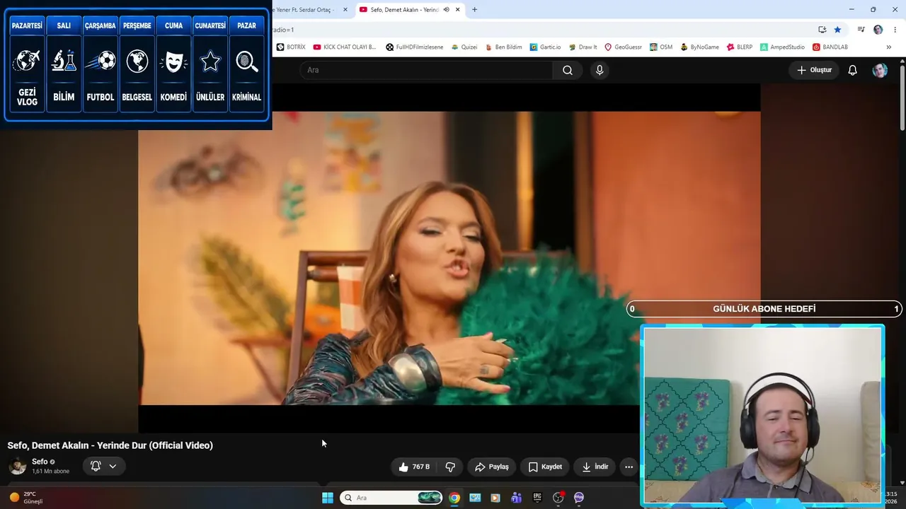Close the Serdar Ortaç tab
906x509 pixels.
(345, 10)
